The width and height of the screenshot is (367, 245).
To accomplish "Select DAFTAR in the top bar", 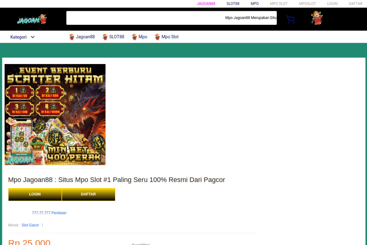I will coord(356,4).
